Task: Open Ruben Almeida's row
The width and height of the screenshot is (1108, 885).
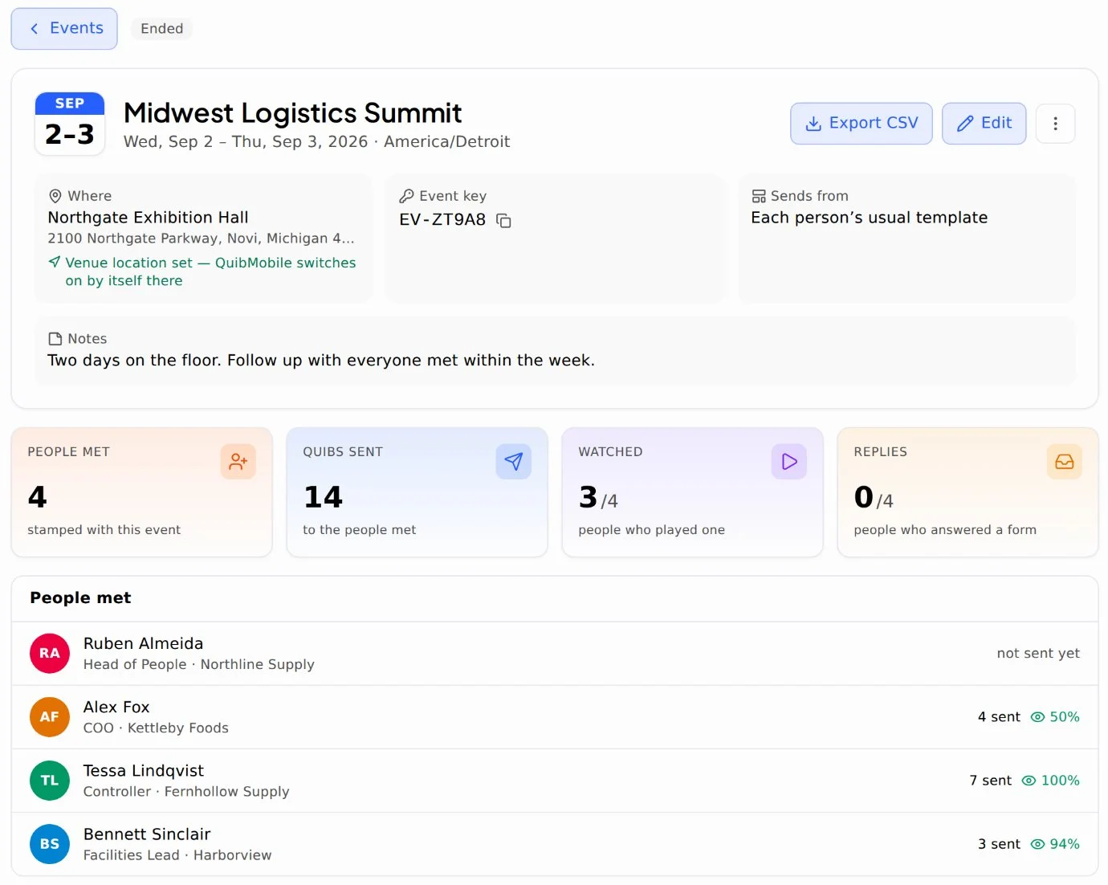Action: click(555, 654)
